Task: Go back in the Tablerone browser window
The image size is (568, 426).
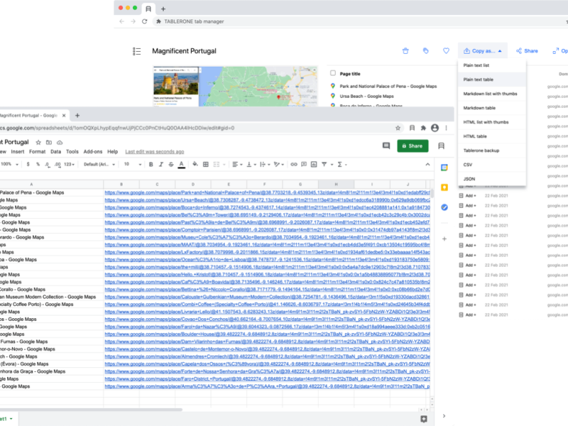Action: 121,21
